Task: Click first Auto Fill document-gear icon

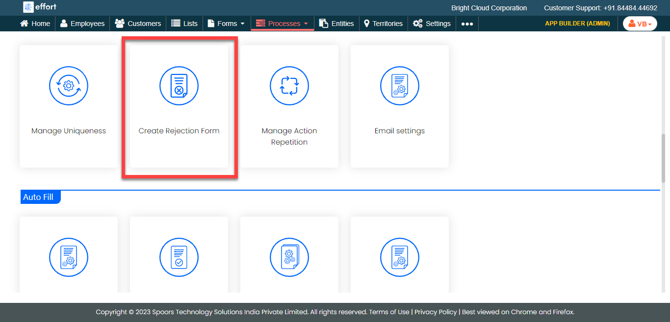Action: tap(69, 257)
